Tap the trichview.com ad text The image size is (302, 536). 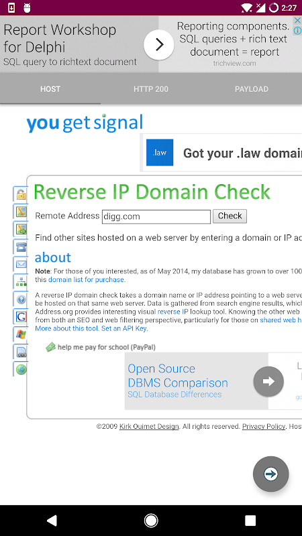pyautogui.click(x=234, y=63)
